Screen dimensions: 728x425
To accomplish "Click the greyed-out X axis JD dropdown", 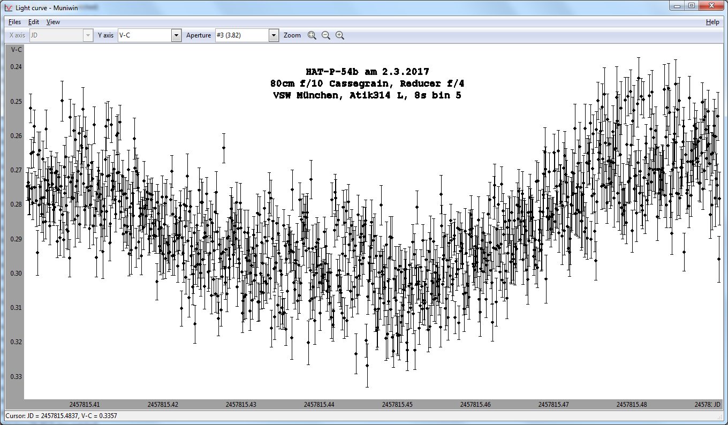I will pyautogui.click(x=61, y=35).
